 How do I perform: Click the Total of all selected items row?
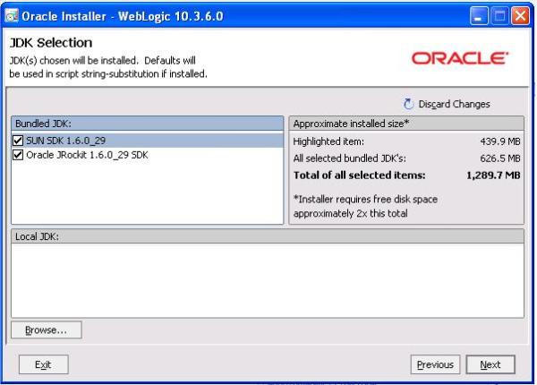click(406, 175)
